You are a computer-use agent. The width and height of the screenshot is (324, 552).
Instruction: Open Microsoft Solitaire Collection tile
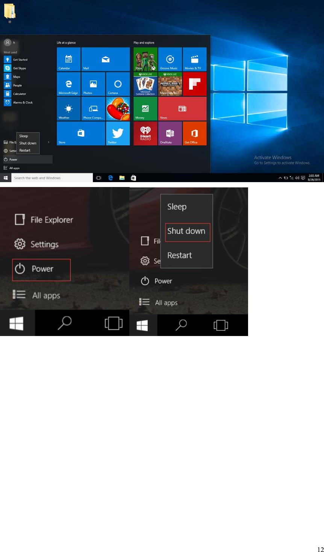[145, 84]
